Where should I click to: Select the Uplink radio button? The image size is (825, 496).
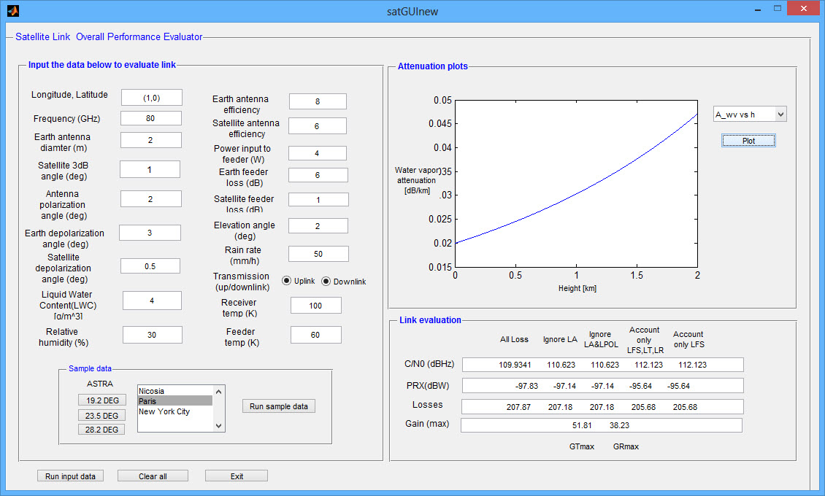point(286,281)
